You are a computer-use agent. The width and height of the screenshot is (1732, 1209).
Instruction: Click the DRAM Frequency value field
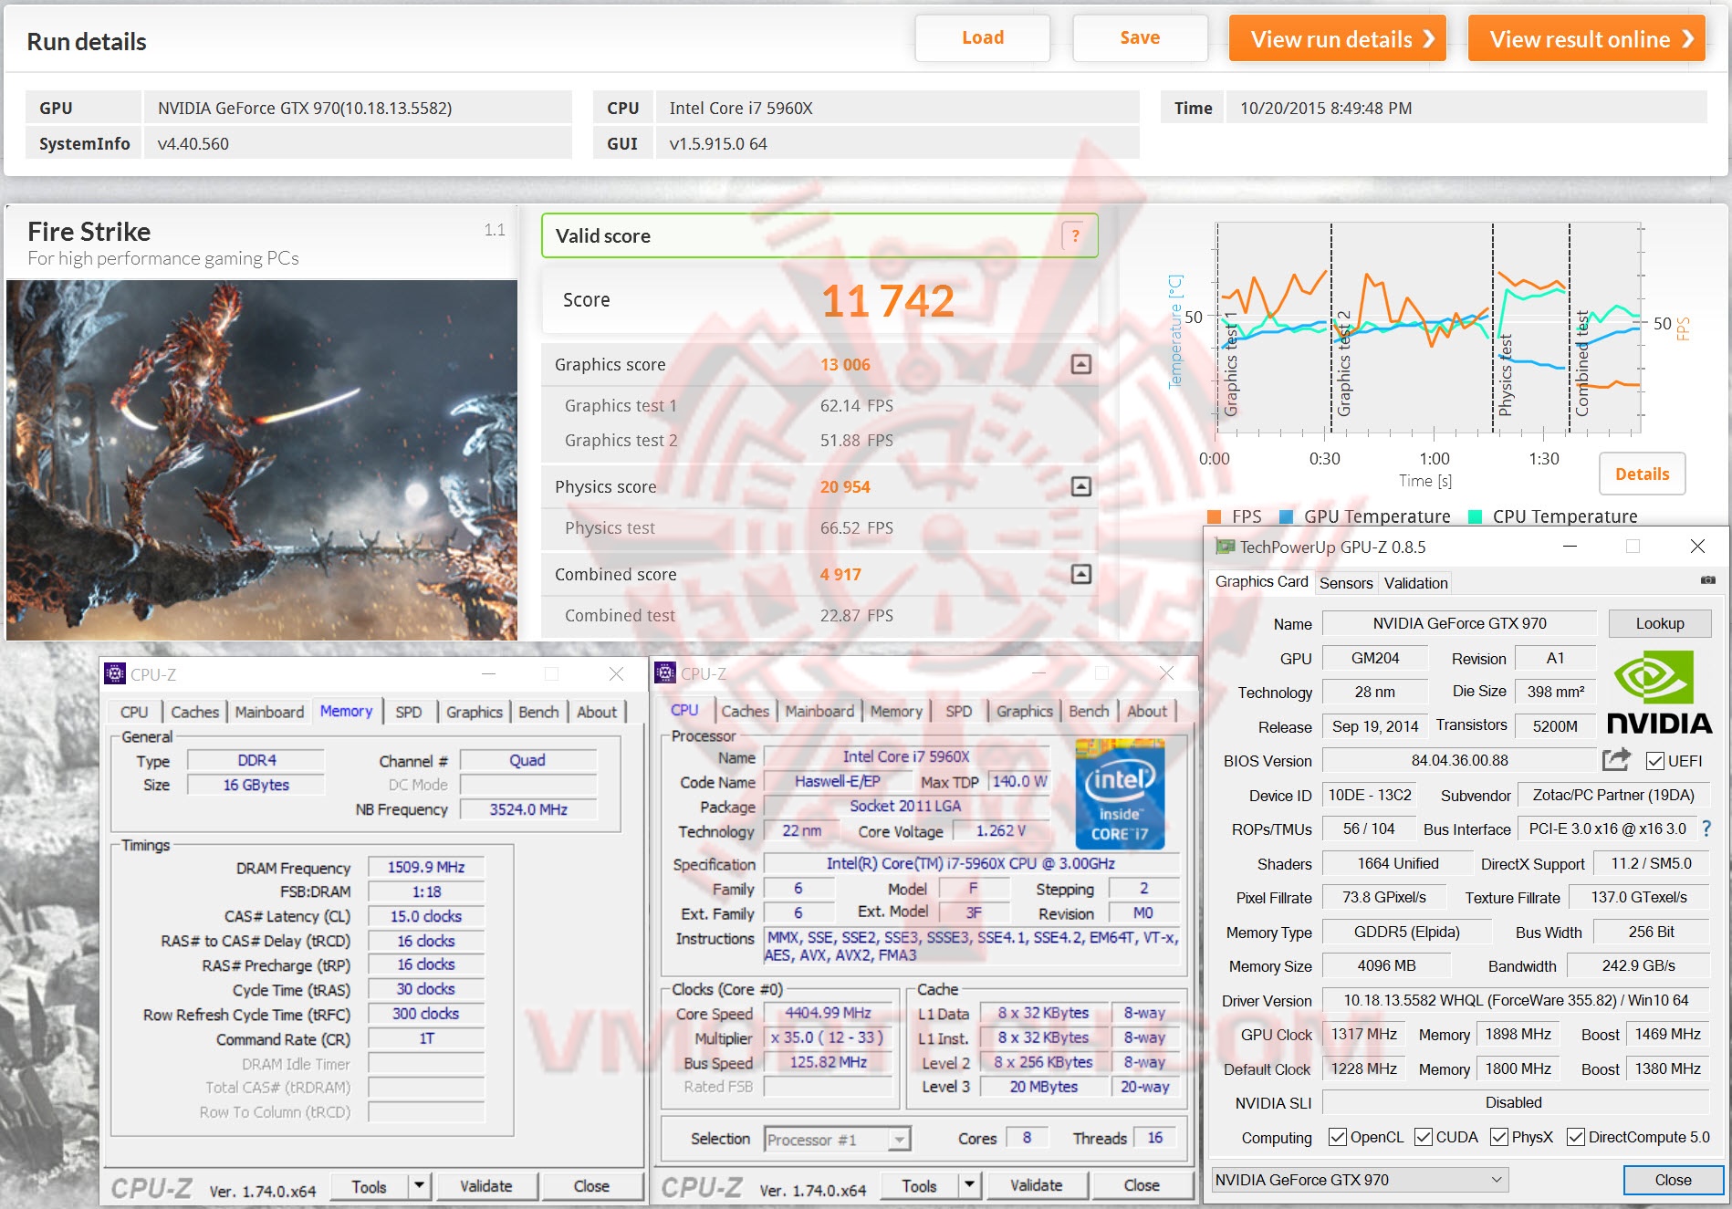pos(425,867)
